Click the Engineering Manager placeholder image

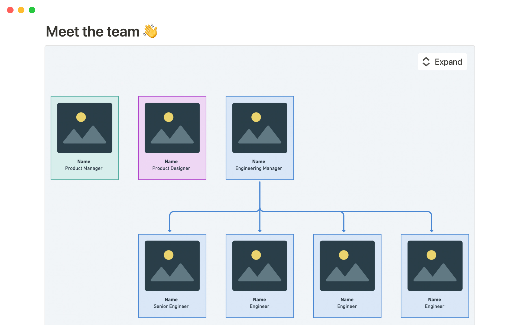point(259,127)
